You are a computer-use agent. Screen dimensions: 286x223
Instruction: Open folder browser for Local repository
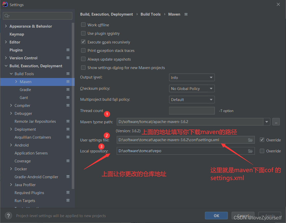click(250, 151)
